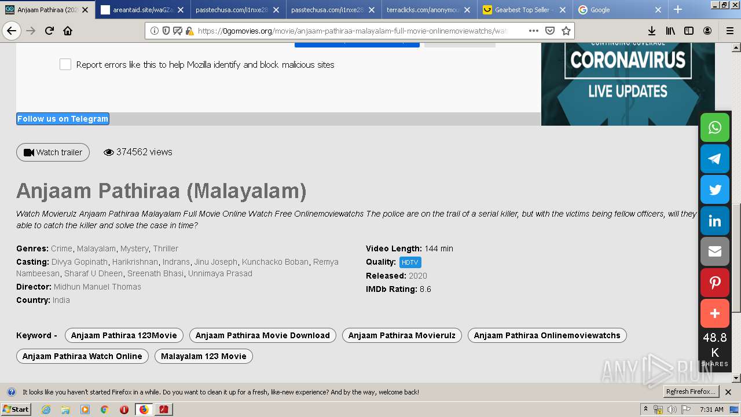Open Anjaam Pathiraa Onlinemoviewatchs keyword
Screen dimensions: 741x417
[x=547, y=335]
